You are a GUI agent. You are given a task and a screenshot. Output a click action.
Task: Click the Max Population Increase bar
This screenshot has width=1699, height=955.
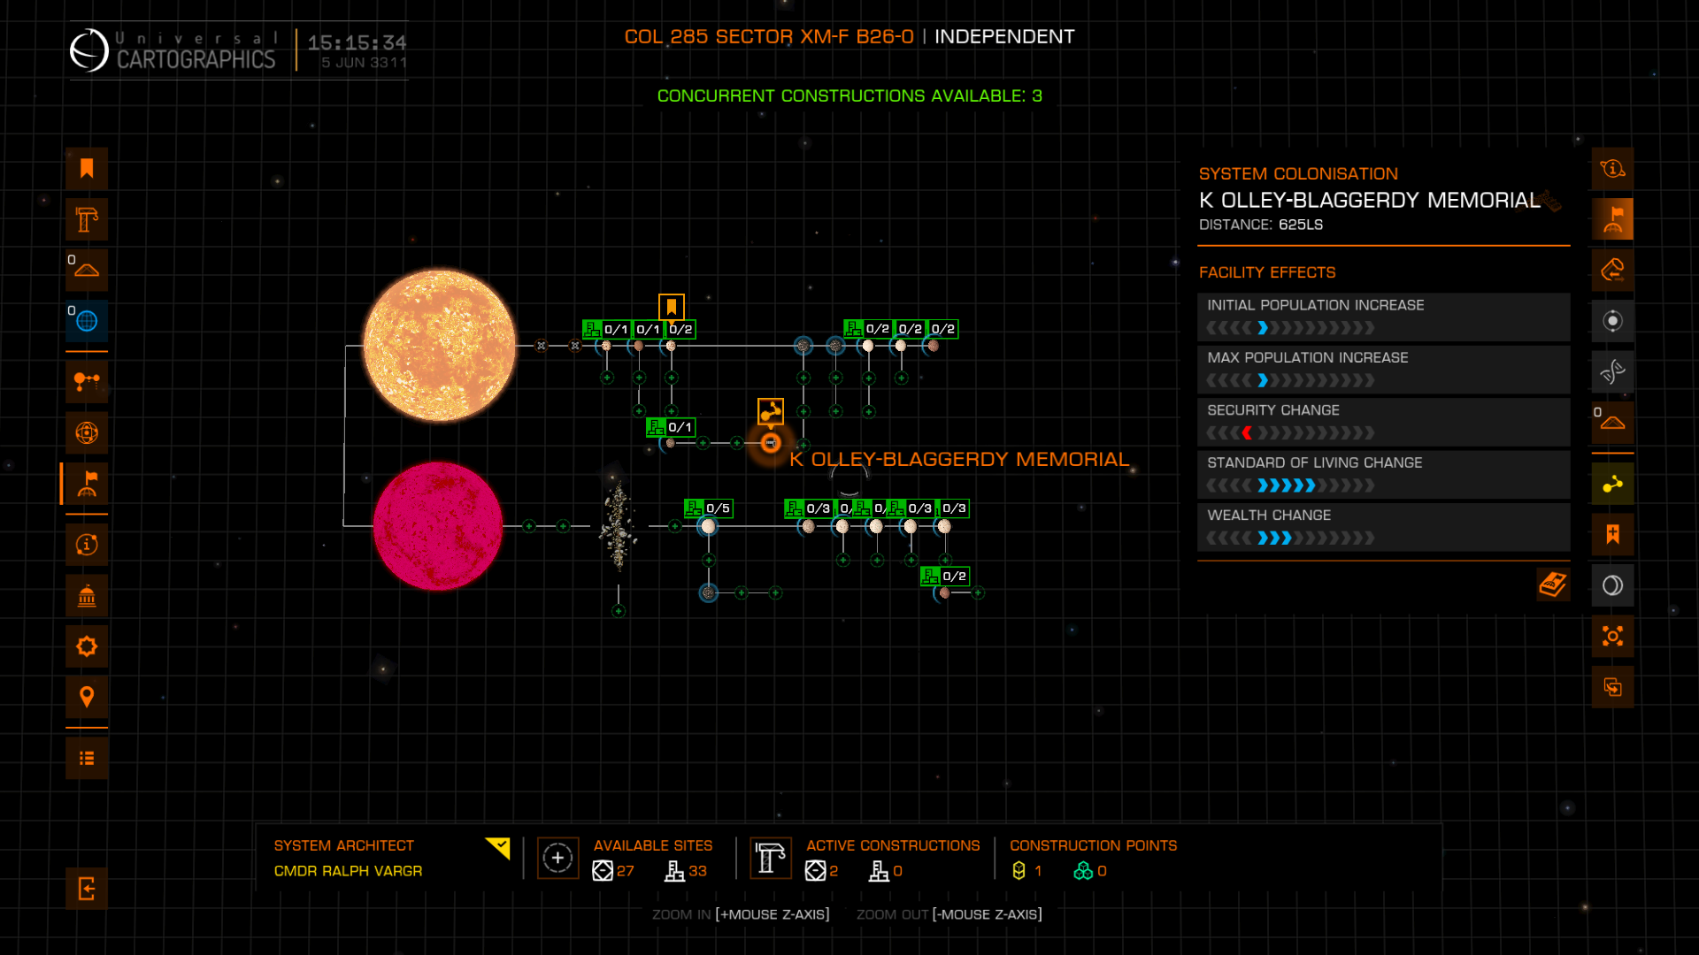tap(1383, 370)
